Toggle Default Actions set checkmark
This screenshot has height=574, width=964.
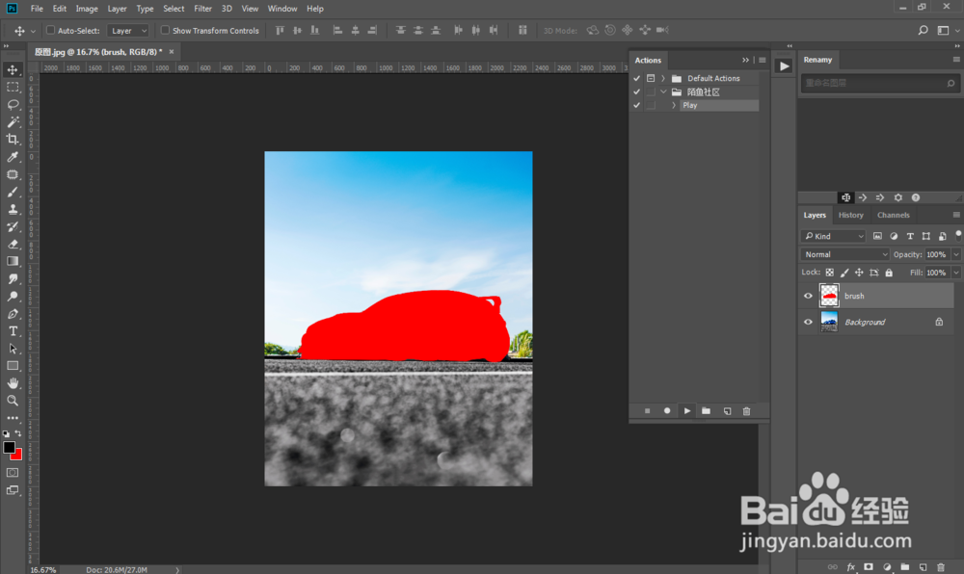pos(637,79)
